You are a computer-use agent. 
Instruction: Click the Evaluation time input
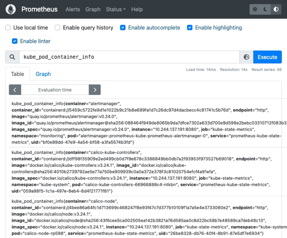tap(55, 90)
